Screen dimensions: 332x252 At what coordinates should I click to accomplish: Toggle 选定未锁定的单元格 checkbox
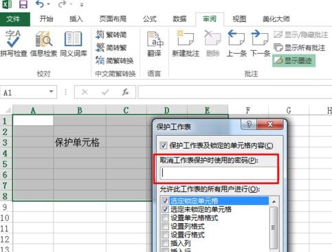tap(165, 209)
